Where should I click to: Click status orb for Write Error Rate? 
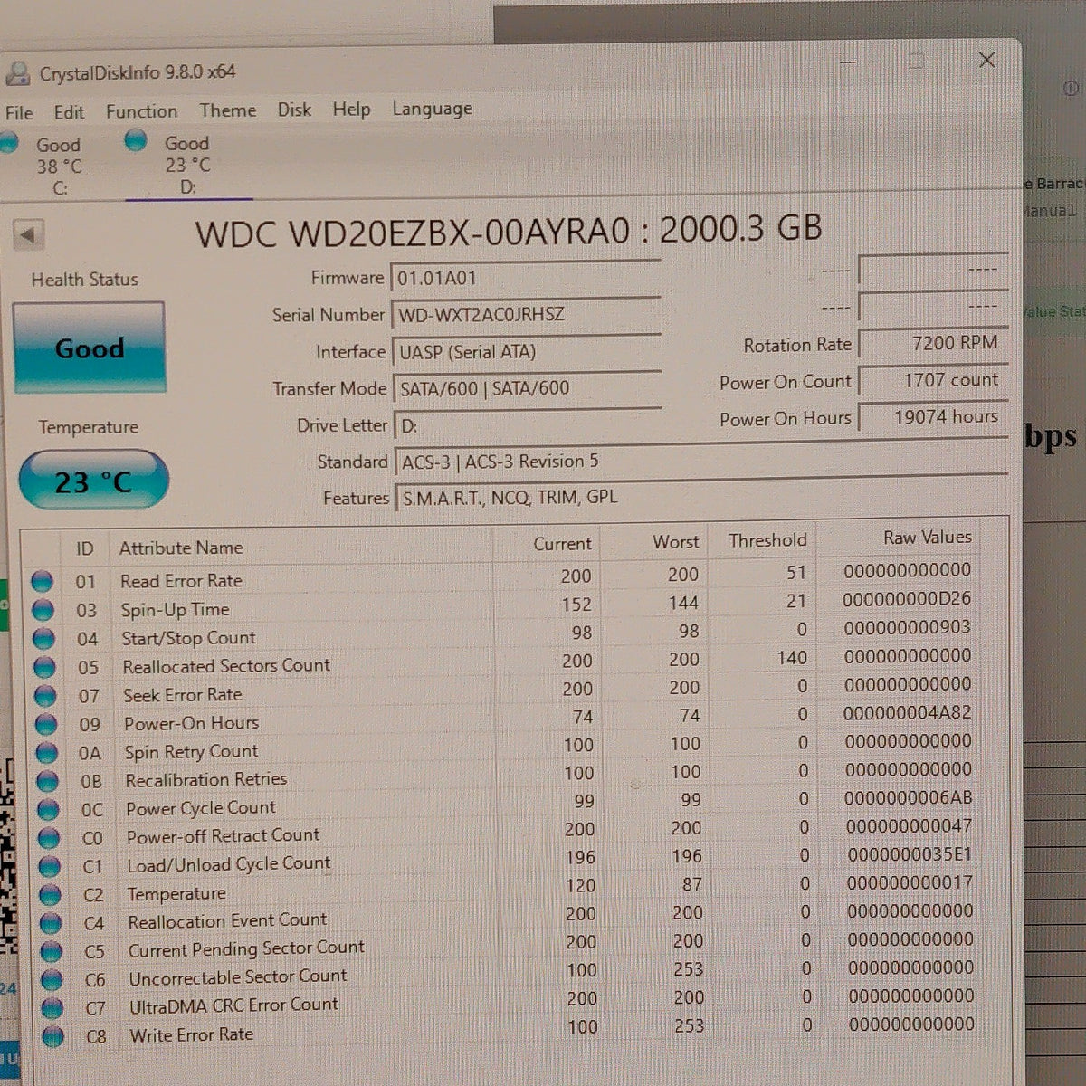pos(53,1035)
